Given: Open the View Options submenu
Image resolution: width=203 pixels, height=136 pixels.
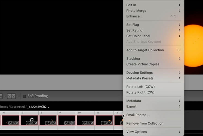Looking at the screenshot, I should (x=153, y=132).
